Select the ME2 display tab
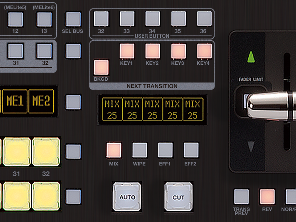This screenshot has height=222, width=296. (41, 101)
